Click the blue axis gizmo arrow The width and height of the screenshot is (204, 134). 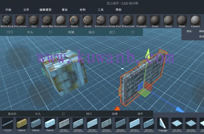click(180, 109)
